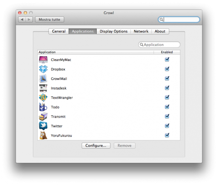Select the Transmit truck icon
The image size is (218, 185).
click(x=43, y=116)
